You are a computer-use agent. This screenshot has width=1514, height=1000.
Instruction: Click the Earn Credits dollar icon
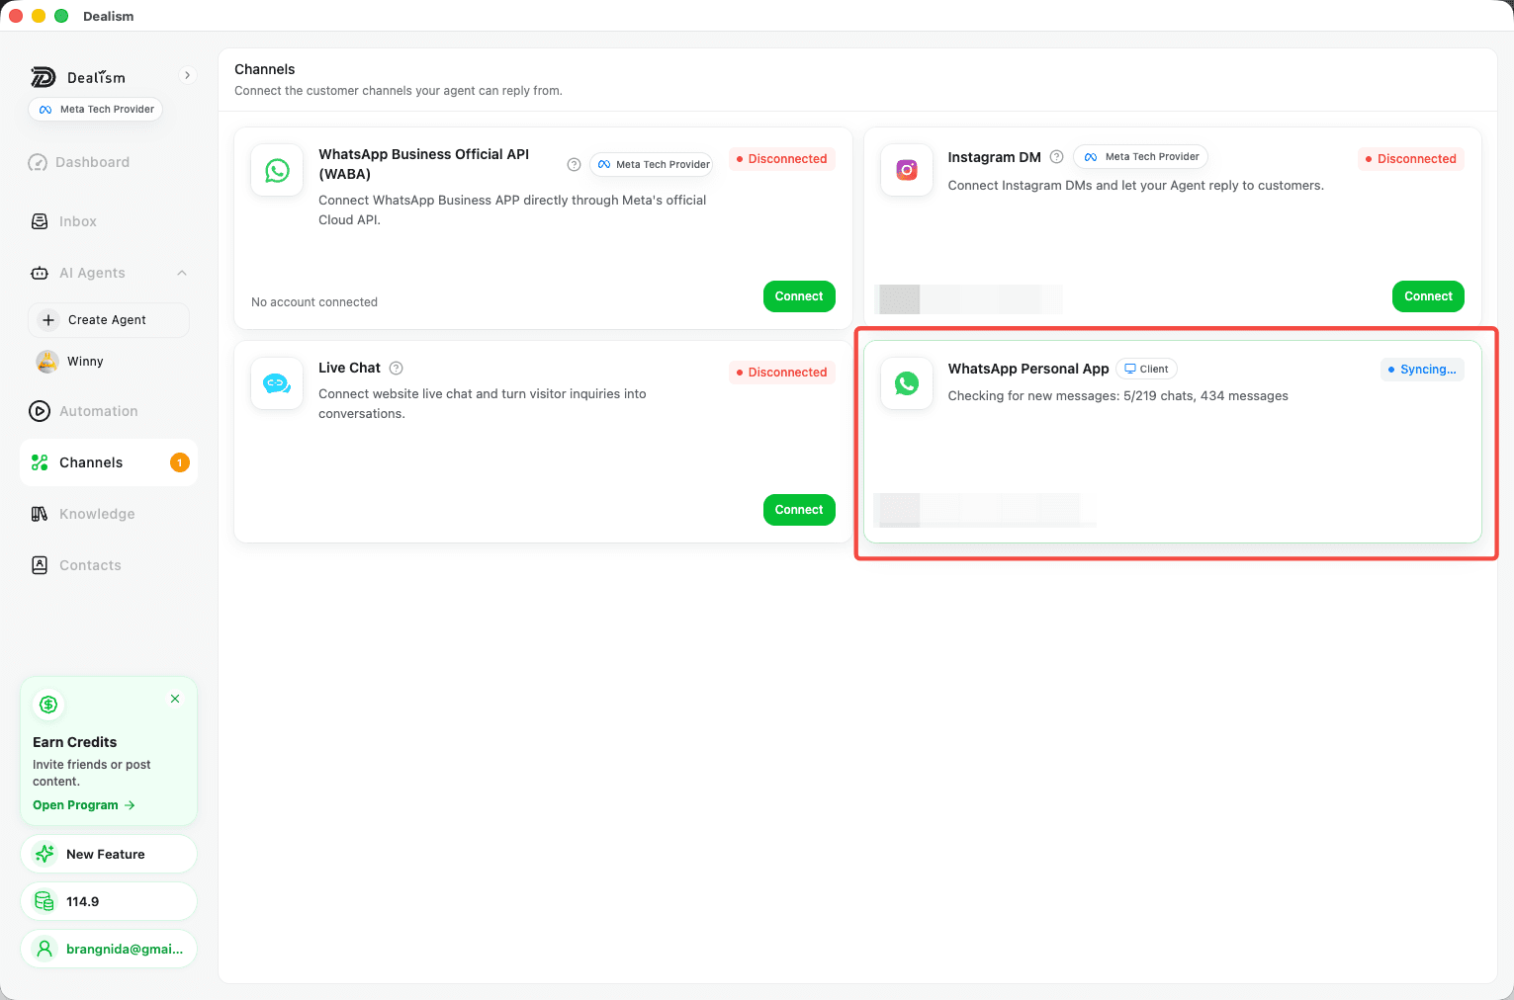pos(48,705)
